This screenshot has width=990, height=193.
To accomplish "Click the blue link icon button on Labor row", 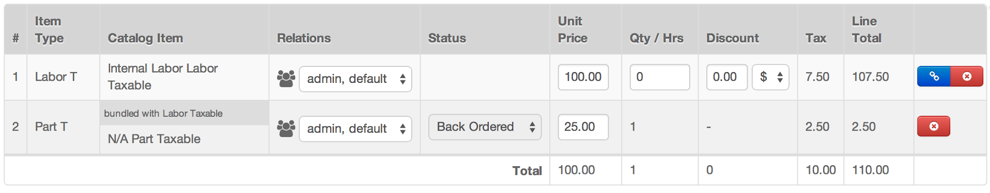I will [x=934, y=76].
